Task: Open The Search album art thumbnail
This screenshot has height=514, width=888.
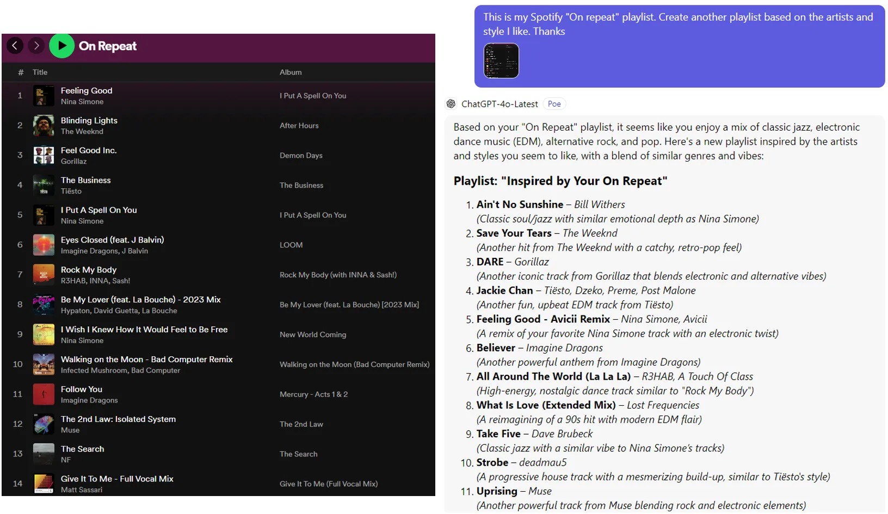Action: point(44,454)
